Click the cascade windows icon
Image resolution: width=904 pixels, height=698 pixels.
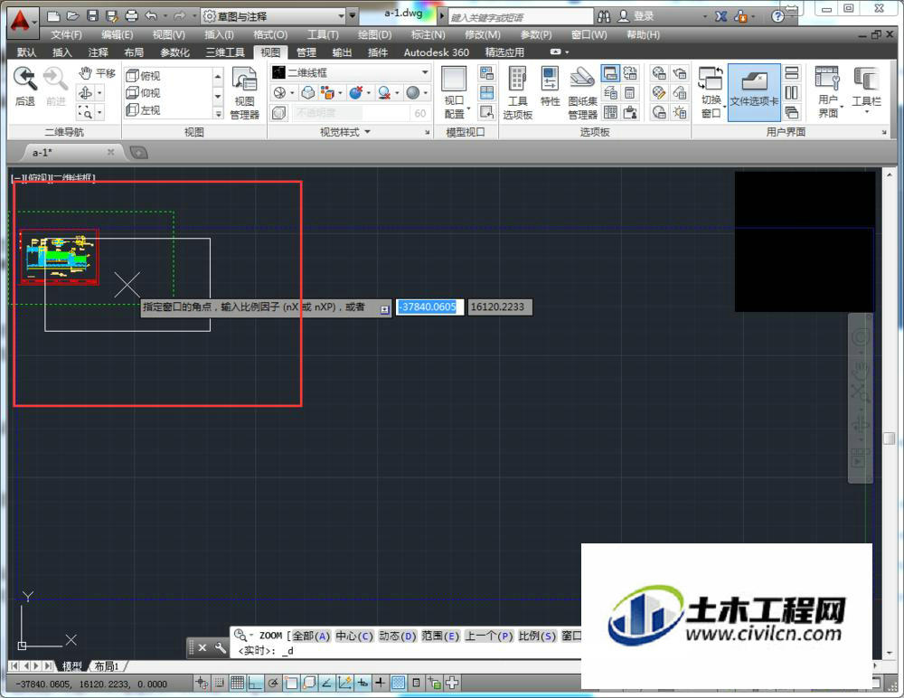[792, 111]
